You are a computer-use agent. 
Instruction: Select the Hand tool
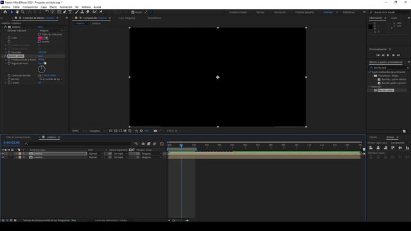17,12
